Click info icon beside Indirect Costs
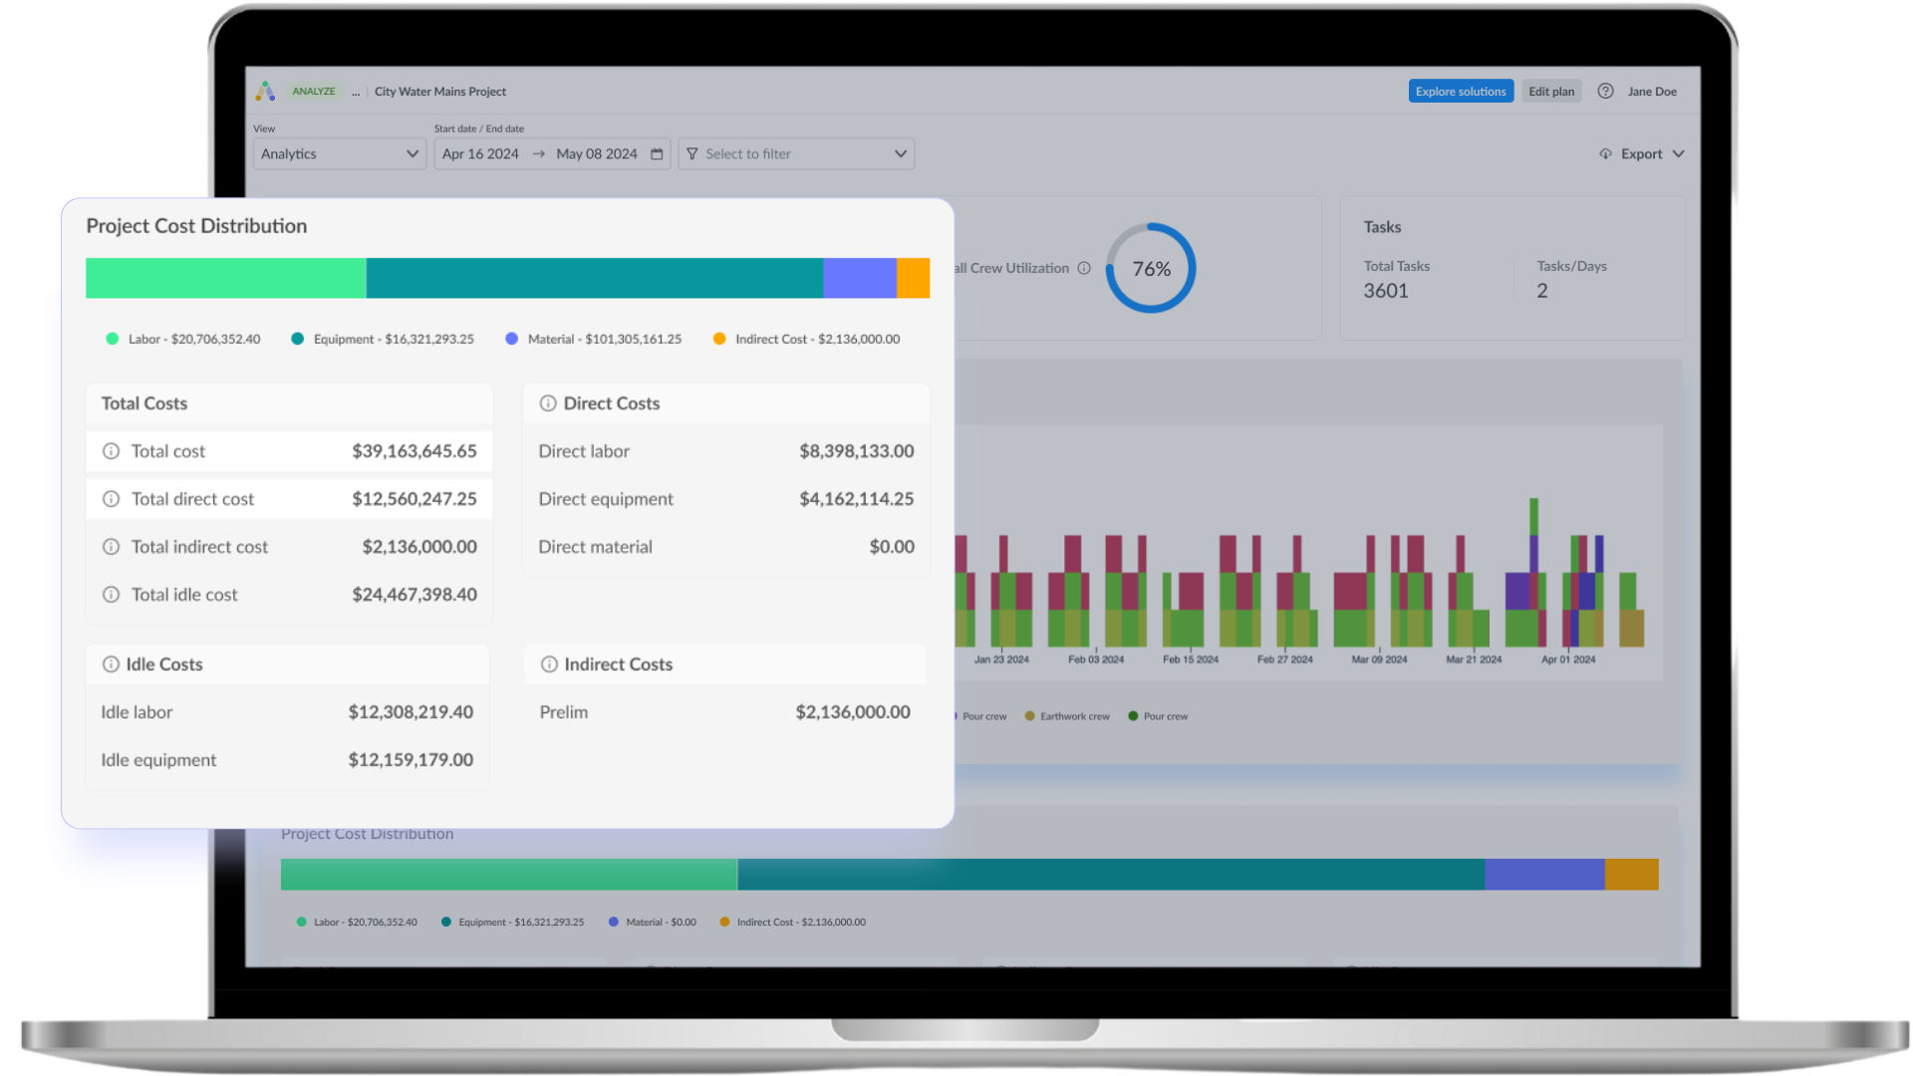Screen dimensions: 1913x1076 pos(549,665)
